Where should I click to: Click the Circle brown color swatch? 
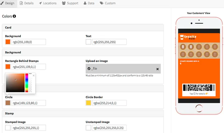(8, 103)
